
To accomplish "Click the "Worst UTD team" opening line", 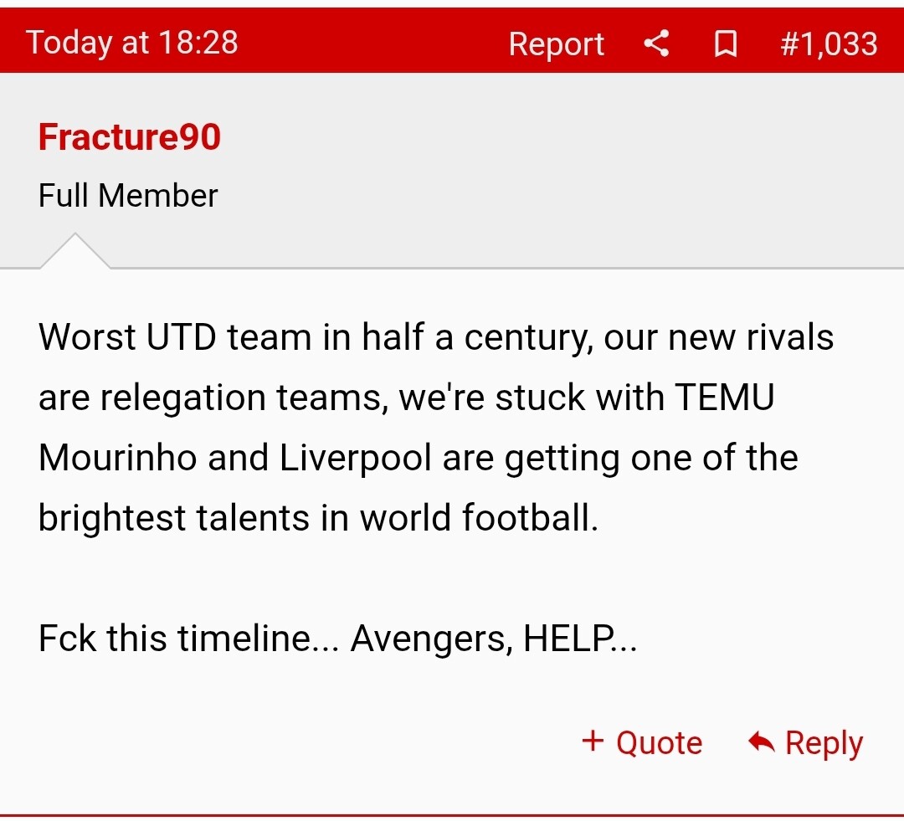I will pyautogui.click(x=436, y=337).
